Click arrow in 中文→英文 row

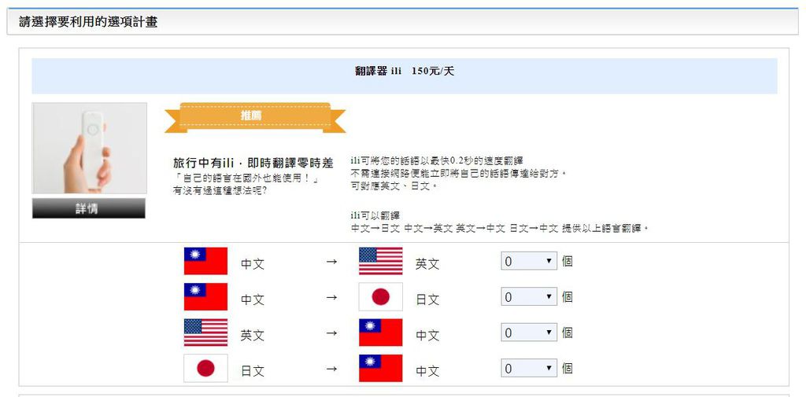[x=331, y=262]
